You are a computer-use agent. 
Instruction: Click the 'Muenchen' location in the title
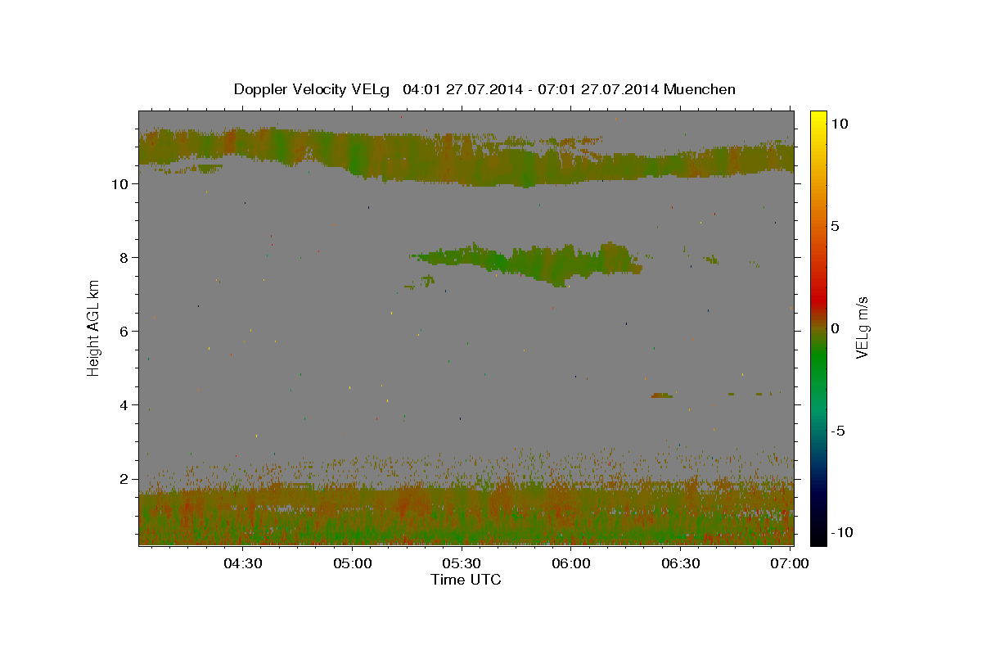coord(700,89)
